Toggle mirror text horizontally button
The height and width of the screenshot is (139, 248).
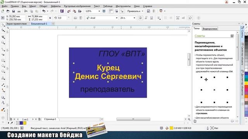tap(76, 18)
